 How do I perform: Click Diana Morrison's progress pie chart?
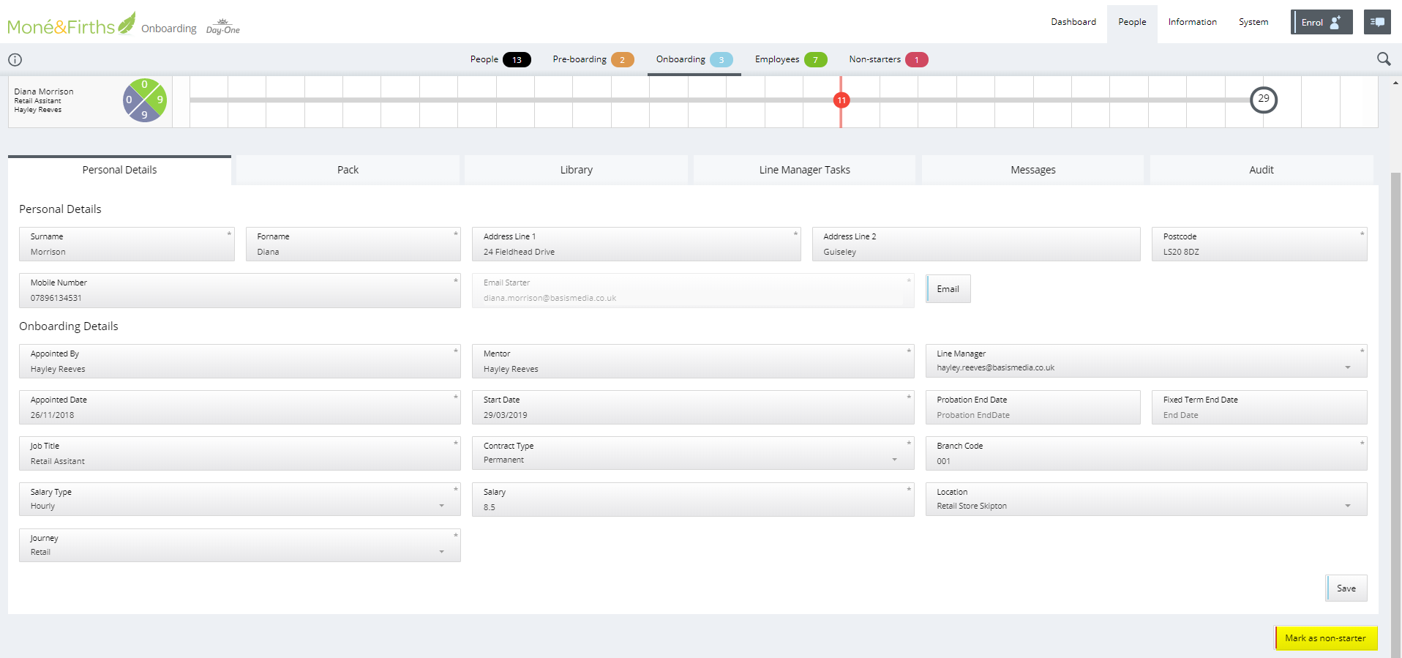145,100
